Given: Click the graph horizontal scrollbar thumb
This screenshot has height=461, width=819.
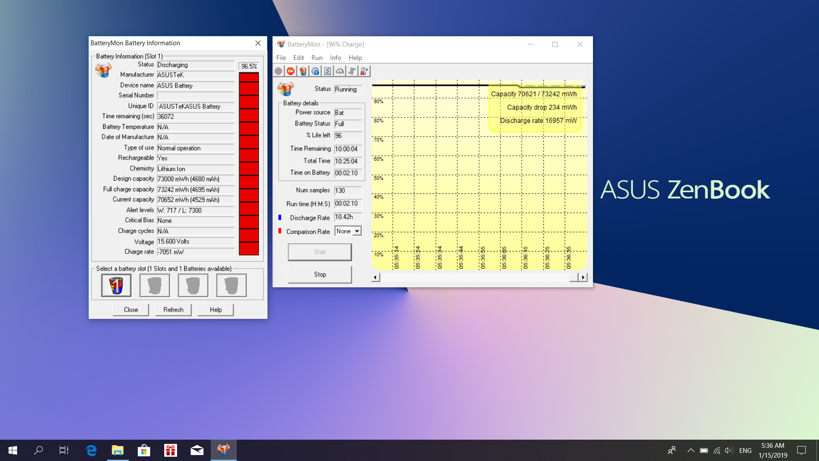Looking at the screenshot, I should click(x=574, y=277).
